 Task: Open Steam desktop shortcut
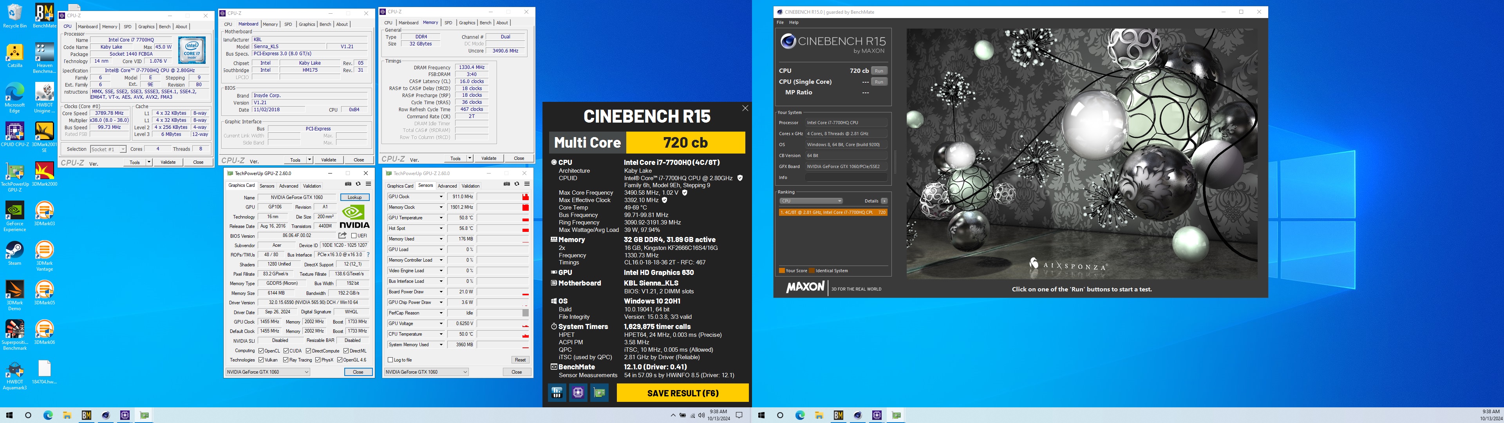[14, 253]
